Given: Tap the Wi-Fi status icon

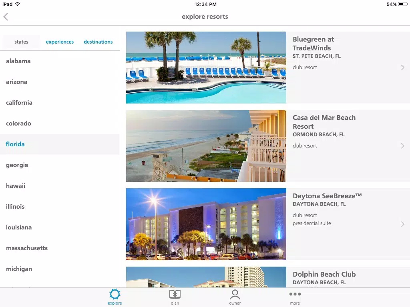Looking at the screenshot, I should pyautogui.click(x=18, y=4).
